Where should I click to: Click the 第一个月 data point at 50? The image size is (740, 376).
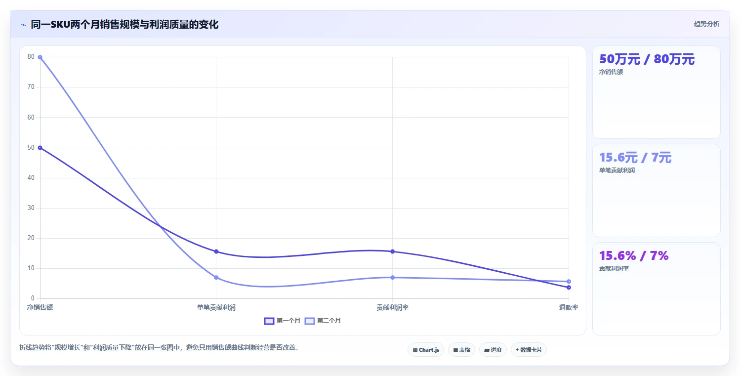click(40, 148)
